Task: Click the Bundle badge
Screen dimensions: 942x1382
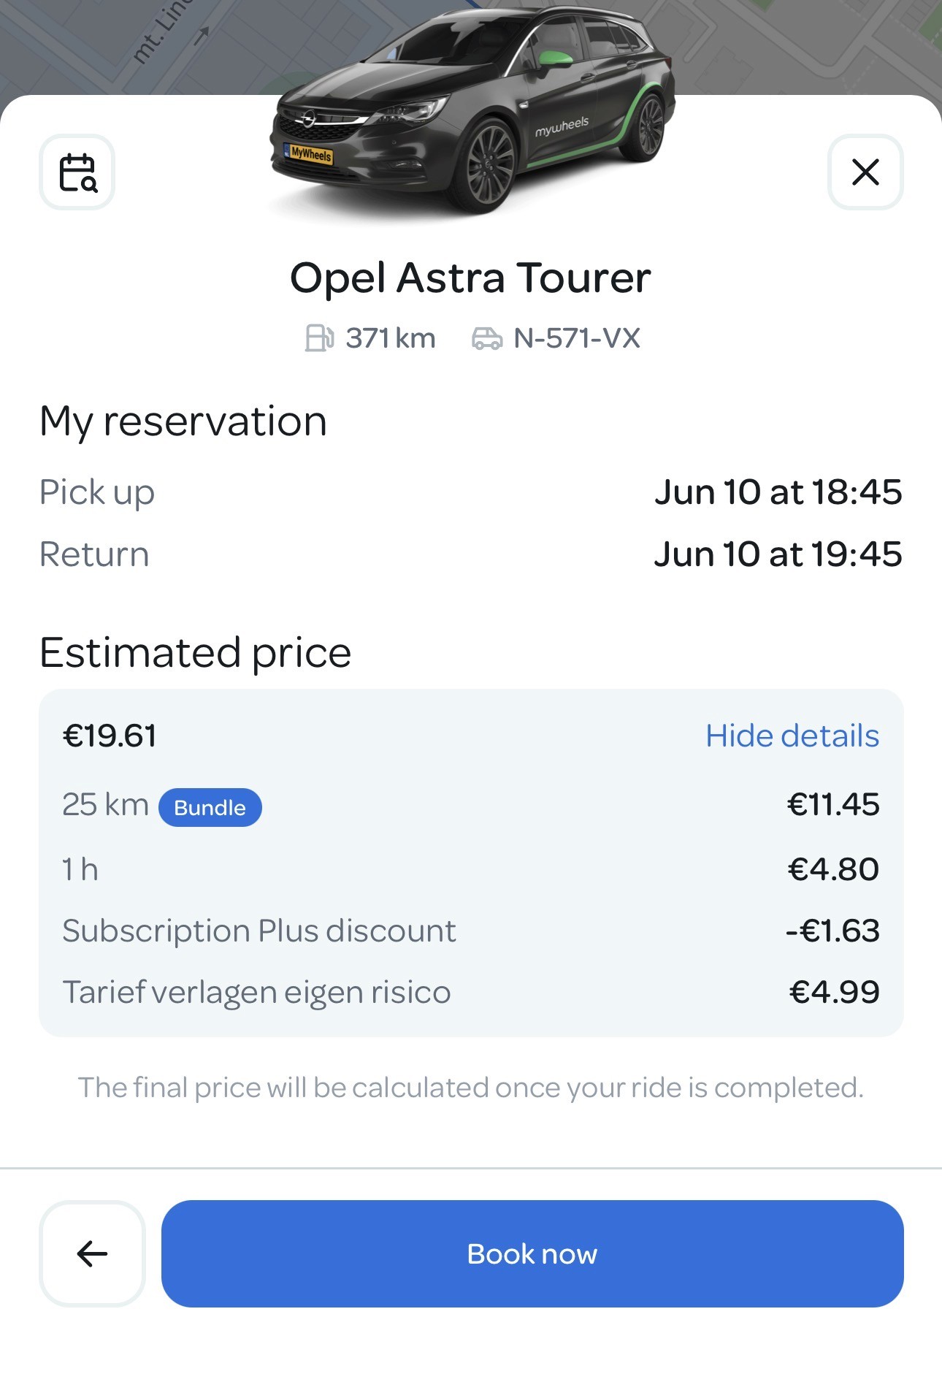Action: [210, 808]
